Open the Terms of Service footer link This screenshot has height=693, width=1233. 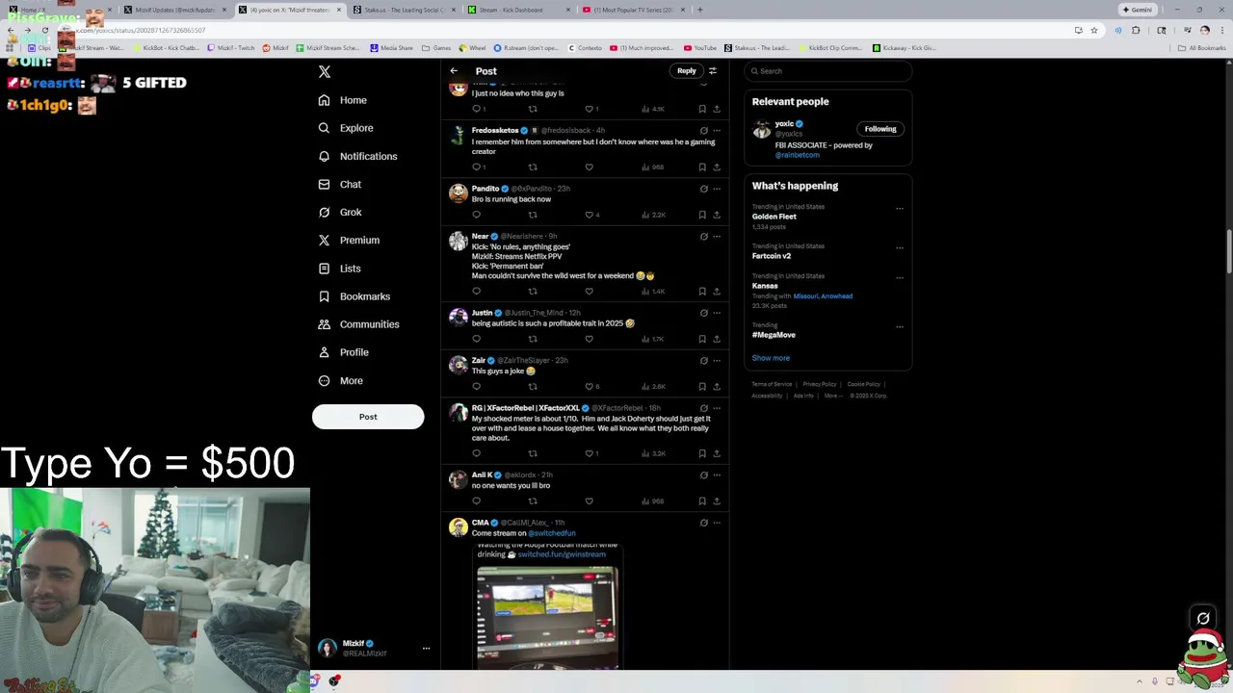[772, 384]
